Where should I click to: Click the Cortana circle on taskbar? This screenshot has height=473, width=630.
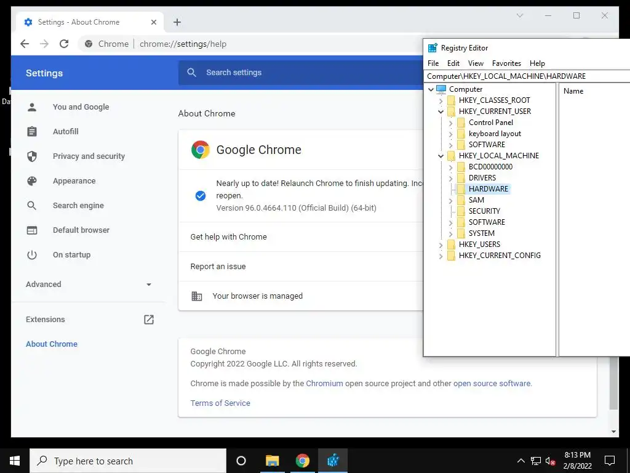coord(241,461)
